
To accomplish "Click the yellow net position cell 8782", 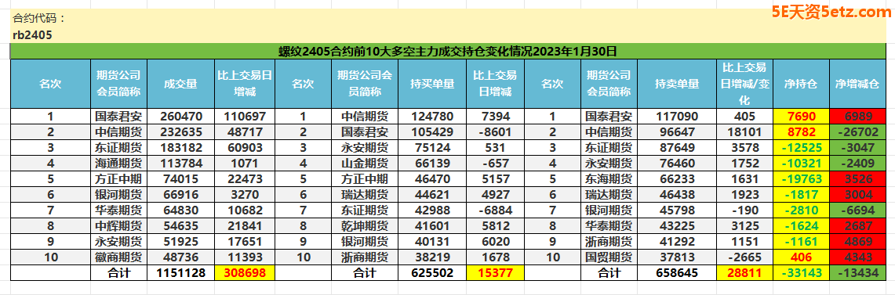I will [x=801, y=132].
